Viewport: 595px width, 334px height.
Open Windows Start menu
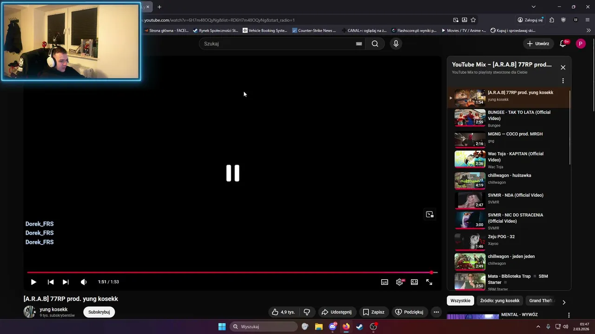click(222, 327)
